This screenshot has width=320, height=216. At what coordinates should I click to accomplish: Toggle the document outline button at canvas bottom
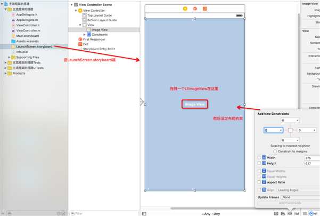pos(144,213)
